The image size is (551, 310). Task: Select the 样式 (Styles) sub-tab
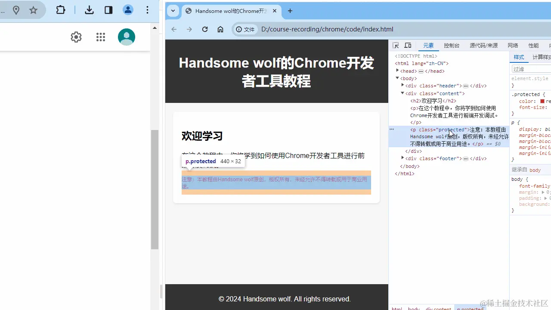point(519,57)
